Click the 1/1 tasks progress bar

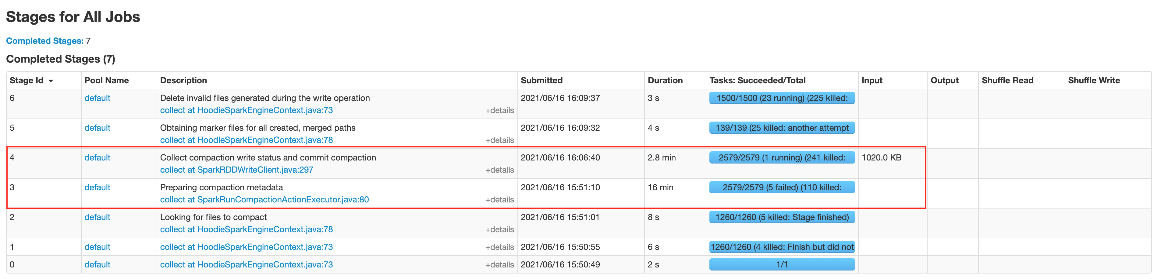(782, 265)
